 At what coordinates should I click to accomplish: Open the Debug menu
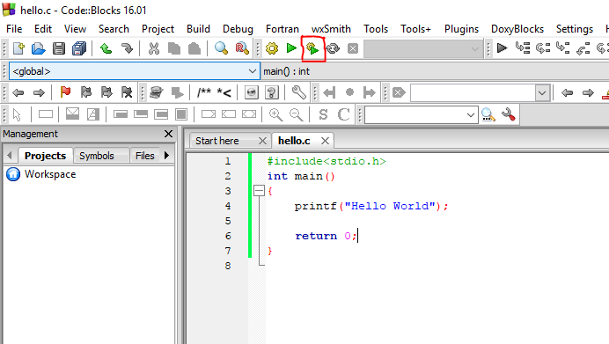pos(238,29)
